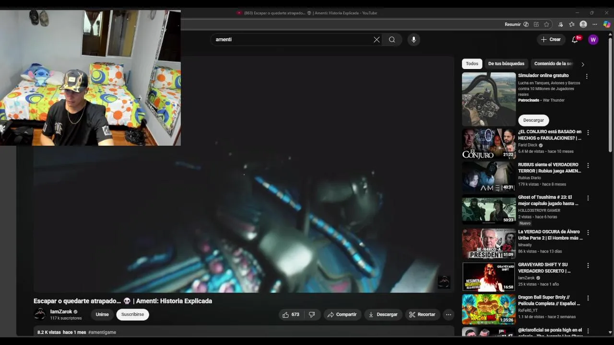614x345 pixels.
Task: Open the War Thunder ad thumbnail
Action: point(489,99)
